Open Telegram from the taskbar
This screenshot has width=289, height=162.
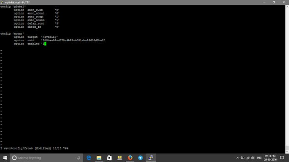coord(140,158)
